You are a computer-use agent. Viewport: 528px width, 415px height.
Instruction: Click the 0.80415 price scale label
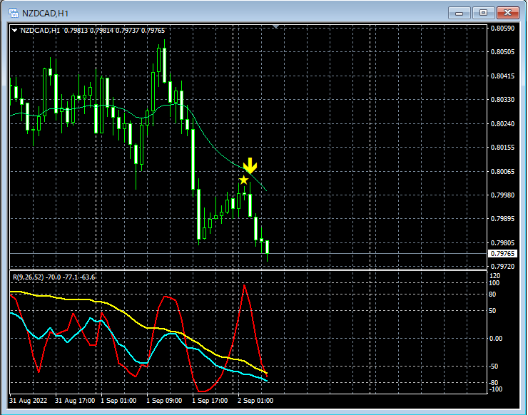coord(502,76)
